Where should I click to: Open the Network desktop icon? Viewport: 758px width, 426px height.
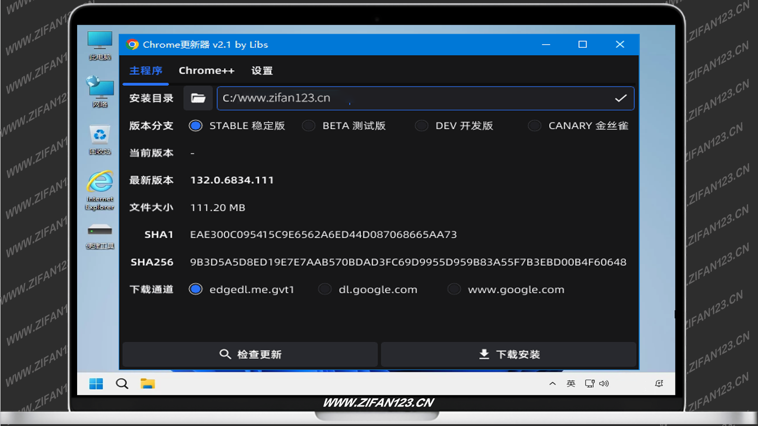(x=100, y=92)
